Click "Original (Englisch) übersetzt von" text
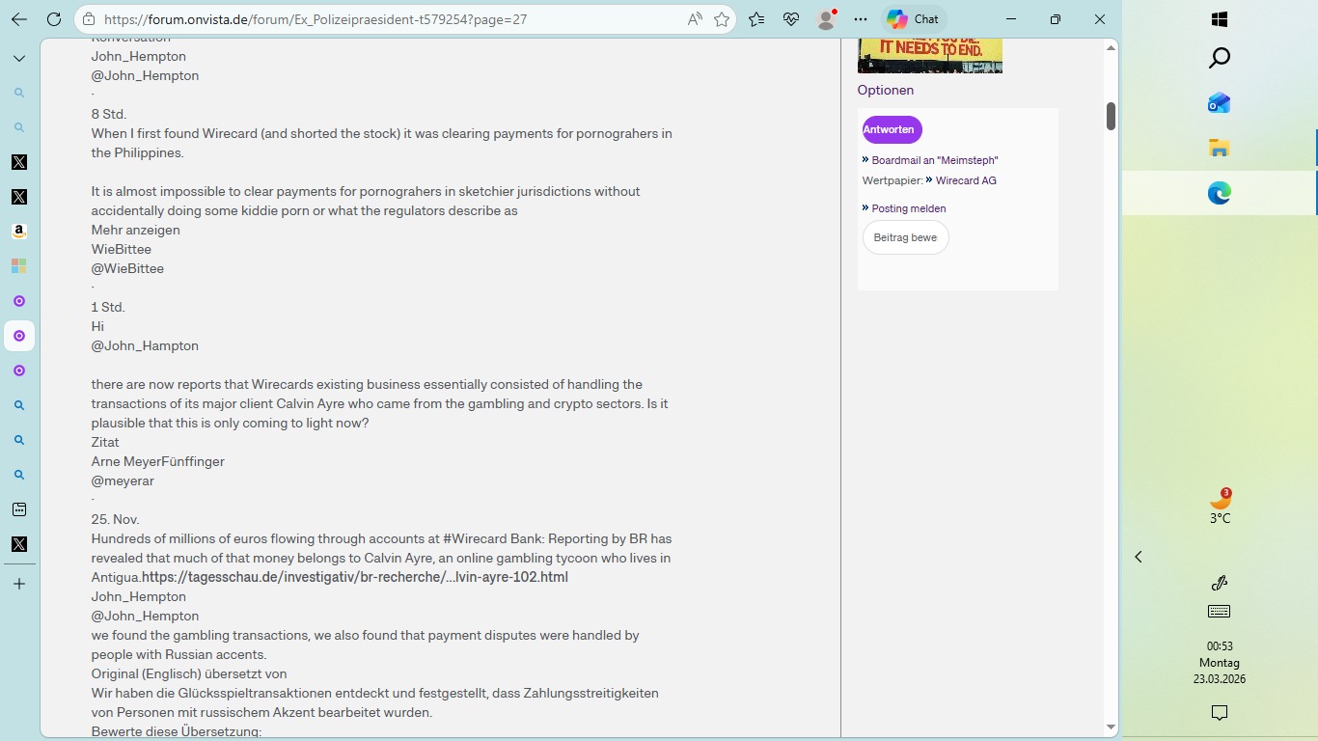 (x=189, y=673)
